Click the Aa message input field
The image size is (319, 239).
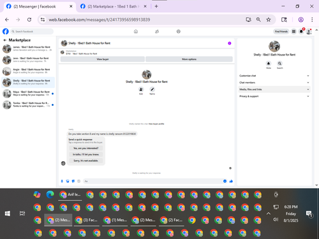tap(152, 181)
